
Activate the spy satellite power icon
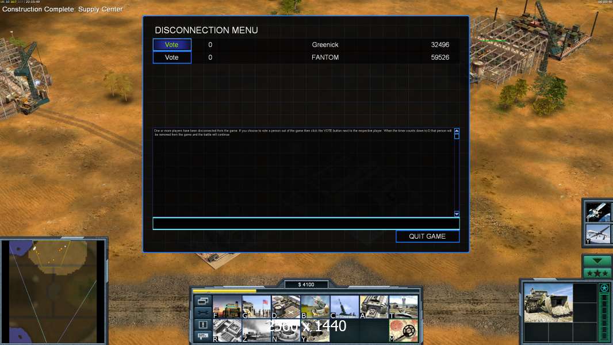point(598,212)
